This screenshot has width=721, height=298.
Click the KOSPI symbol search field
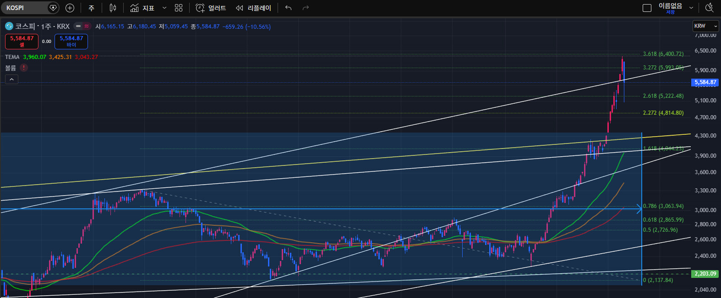pos(25,8)
